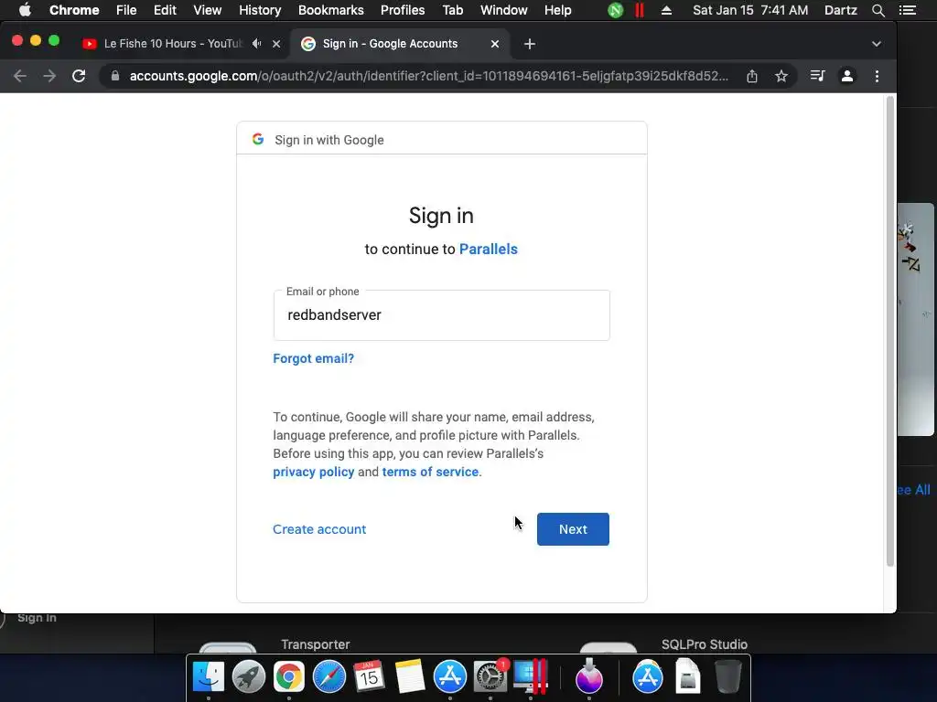Open the media controls icon in toolbar
The image size is (937, 702).
[817, 76]
